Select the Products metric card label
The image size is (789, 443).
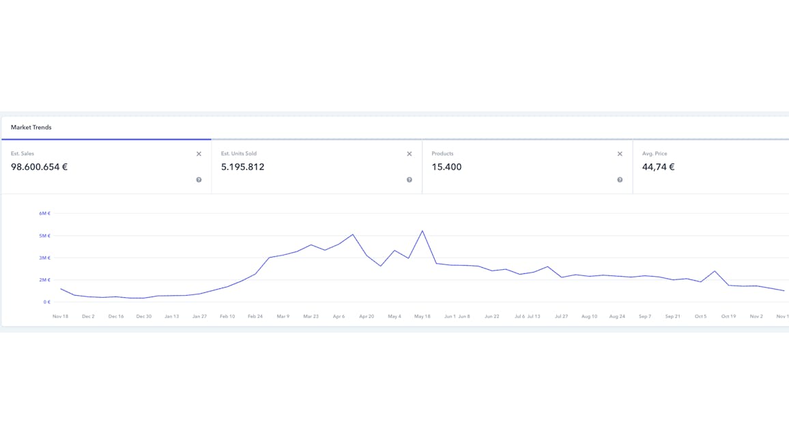442,154
